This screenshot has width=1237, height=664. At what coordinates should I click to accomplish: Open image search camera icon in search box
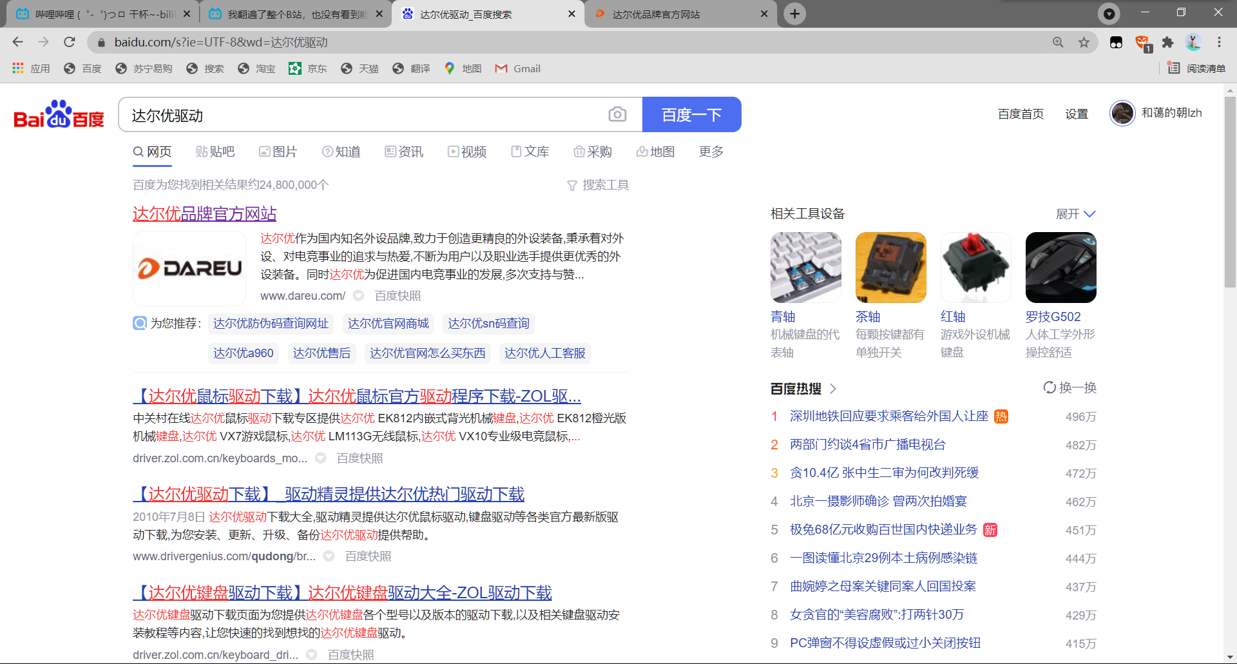(617, 115)
